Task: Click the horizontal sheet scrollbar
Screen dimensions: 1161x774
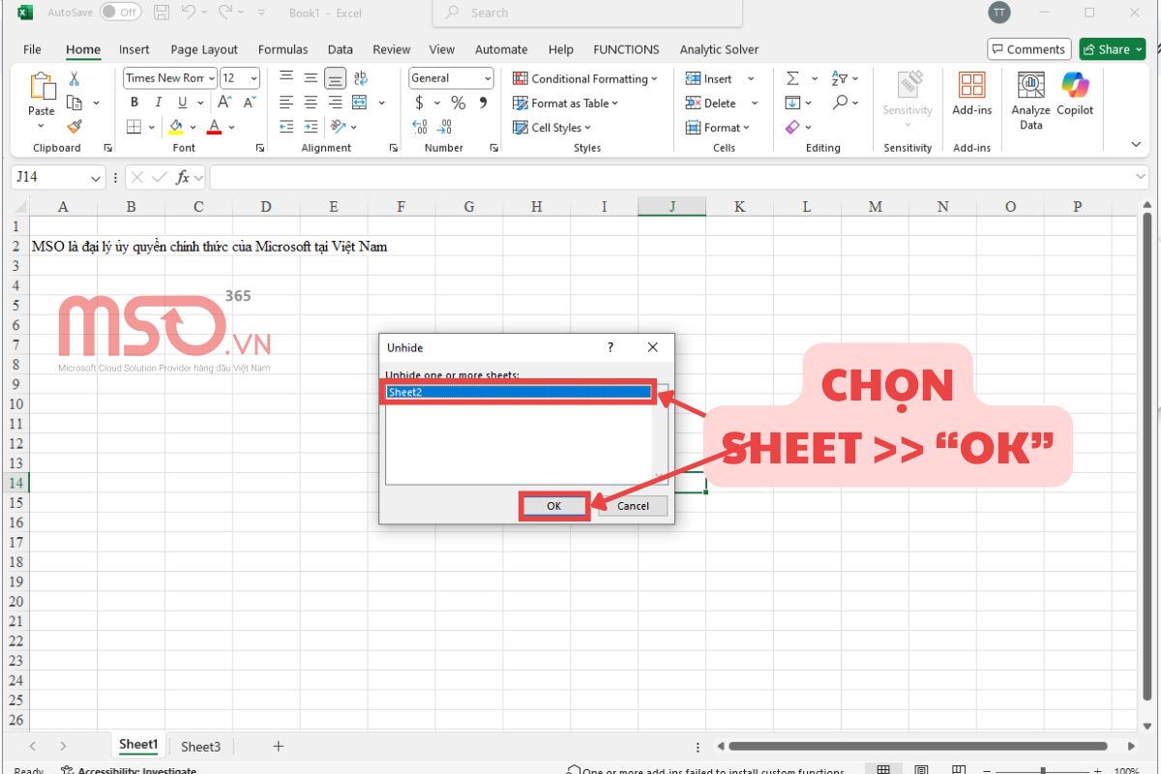Action: tap(917, 746)
